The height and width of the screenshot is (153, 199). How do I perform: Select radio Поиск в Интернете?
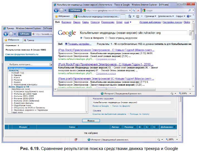(81, 38)
